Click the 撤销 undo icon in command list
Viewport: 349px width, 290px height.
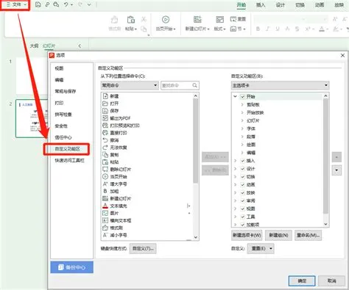pos(105,140)
